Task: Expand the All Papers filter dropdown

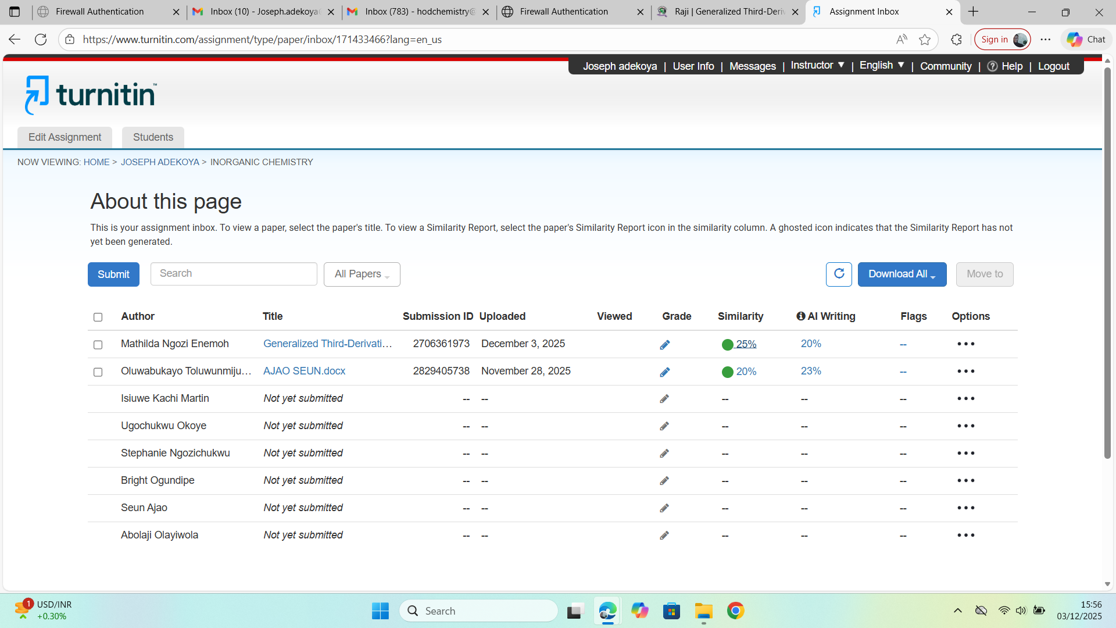Action: tap(362, 274)
